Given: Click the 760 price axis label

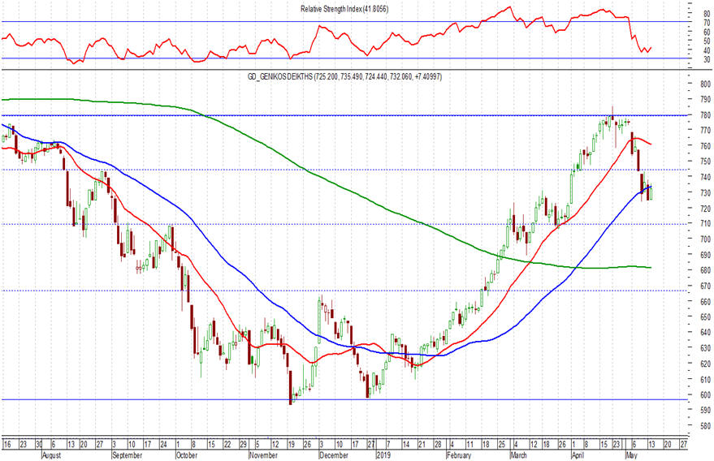Looking at the screenshot, I should pos(705,146).
